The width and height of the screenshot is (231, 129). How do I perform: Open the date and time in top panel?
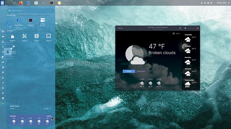click(x=221, y=3)
